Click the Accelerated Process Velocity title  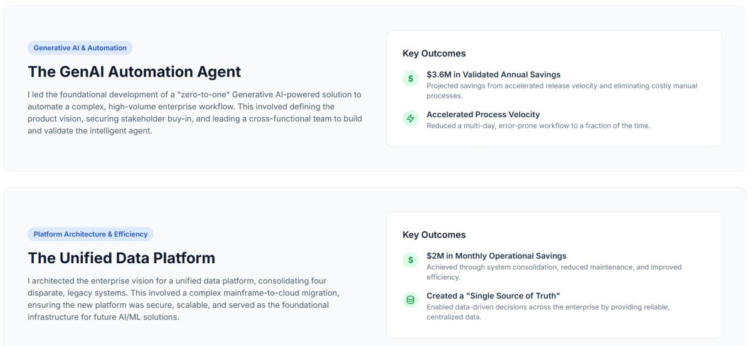tap(483, 114)
